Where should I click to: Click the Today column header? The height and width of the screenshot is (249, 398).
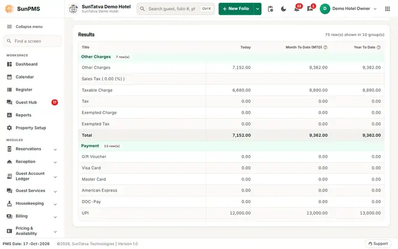pos(245,47)
